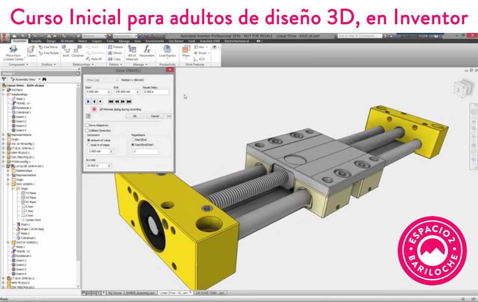478x302 pixels.
Task: Click the Copy tool in Pattern panel
Action: pos(114,59)
